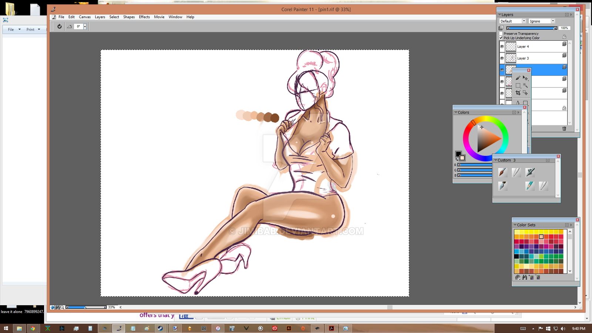Open the Effects menu
Viewport: 592px width, 333px height.
tap(144, 17)
